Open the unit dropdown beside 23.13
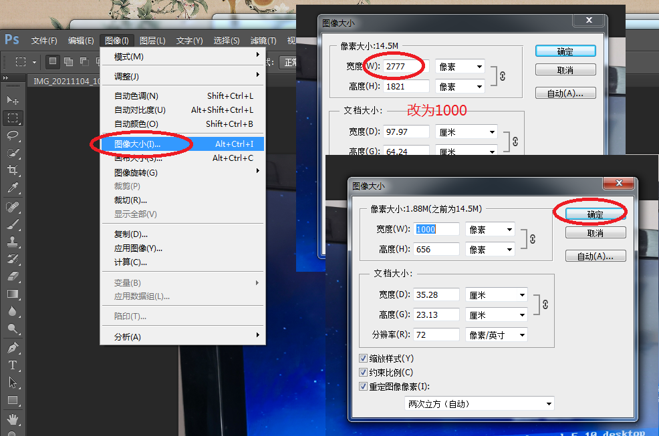Image resolution: width=659 pixels, height=436 pixels. [496, 315]
